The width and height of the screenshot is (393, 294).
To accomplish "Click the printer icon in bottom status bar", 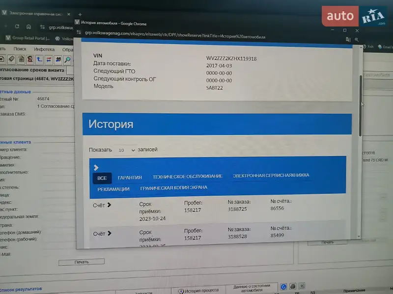I will (x=292, y=286).
